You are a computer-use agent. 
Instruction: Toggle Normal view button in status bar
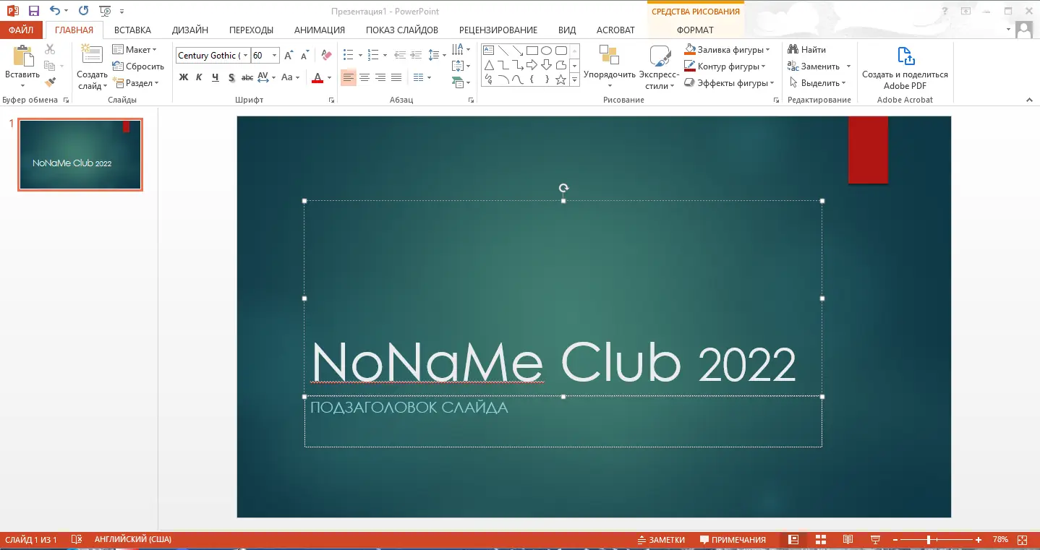pyautogui.click(x=793, y=539)
